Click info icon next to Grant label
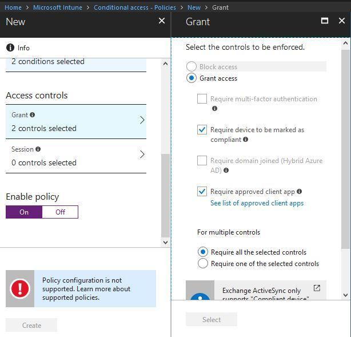The width and height of the screenshot is (351, 337). [33, 115]
